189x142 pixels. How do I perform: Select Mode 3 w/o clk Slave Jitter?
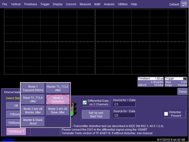pyautogui.click(x=58, y=111)
